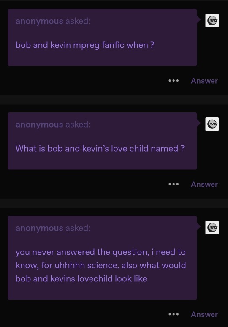This screenshot has height=327, width=228.
Task: Click the 'anonymous' label on the first ask
Action: click(39, 21)
